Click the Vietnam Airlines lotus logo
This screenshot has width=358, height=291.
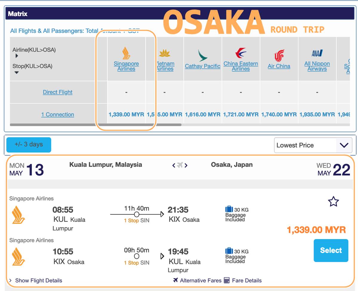(165, 54)
